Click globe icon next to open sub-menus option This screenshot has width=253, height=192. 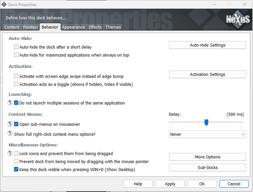(10, 124)
